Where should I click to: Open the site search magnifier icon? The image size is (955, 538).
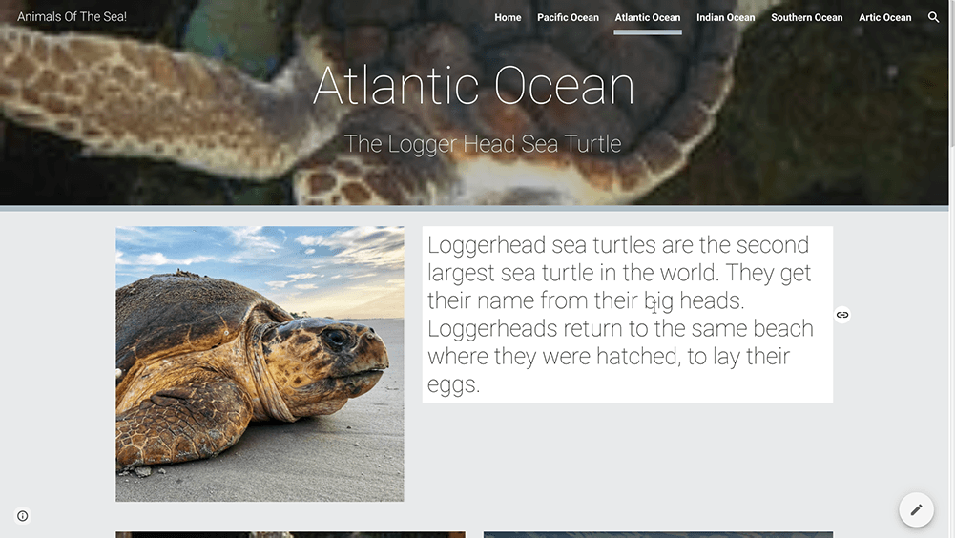933,17
